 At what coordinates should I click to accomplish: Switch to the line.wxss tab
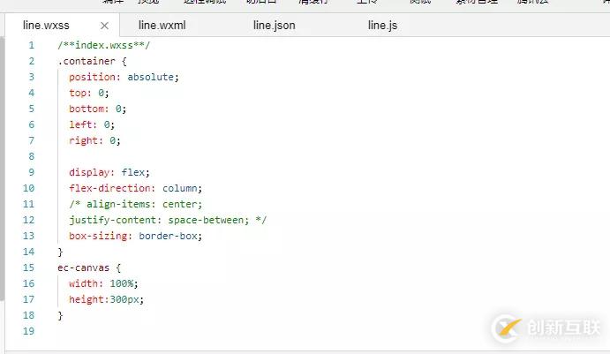[x=46, y=26]
